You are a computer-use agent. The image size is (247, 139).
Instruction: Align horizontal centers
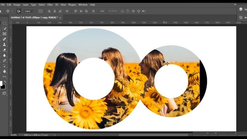pos(55,11)
